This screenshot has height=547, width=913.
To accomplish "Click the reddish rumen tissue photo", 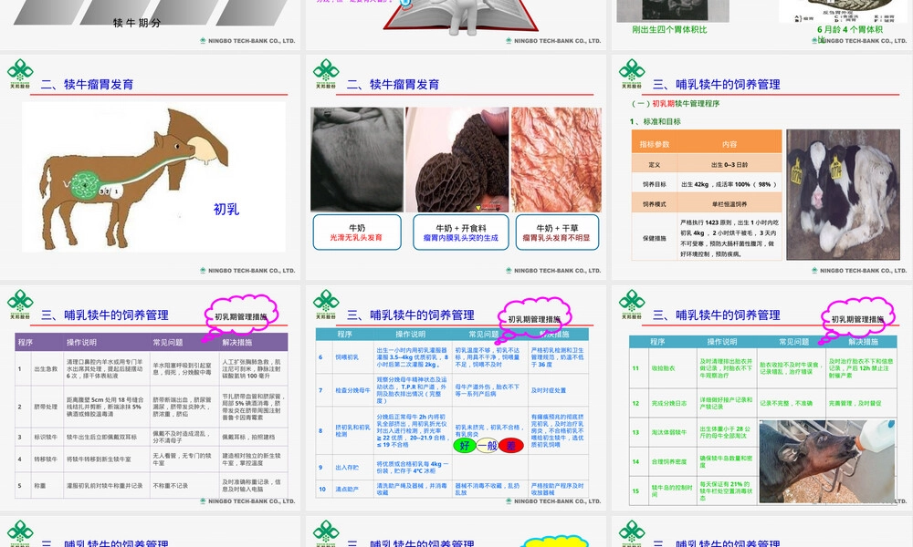I will click(556, 160).
